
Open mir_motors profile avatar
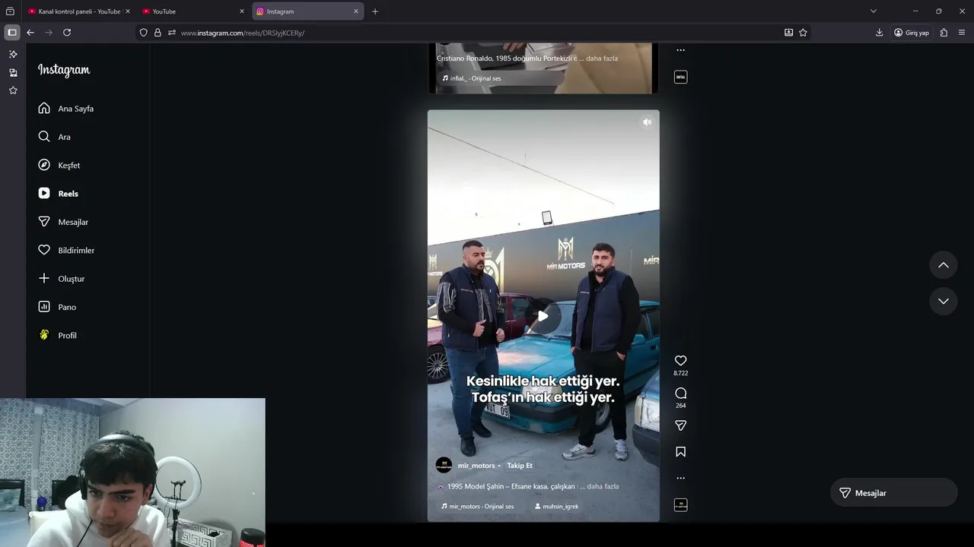click(x=444, y=465)
